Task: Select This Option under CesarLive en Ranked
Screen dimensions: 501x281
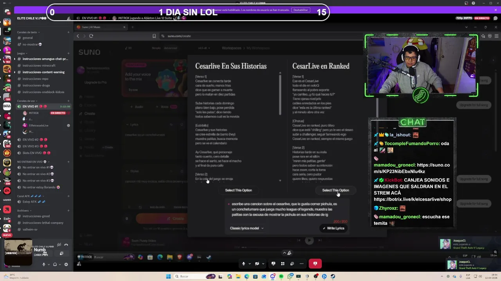Action: click(x=335, y=190)
